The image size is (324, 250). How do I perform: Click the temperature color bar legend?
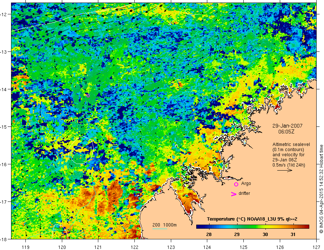coord(253,227)
